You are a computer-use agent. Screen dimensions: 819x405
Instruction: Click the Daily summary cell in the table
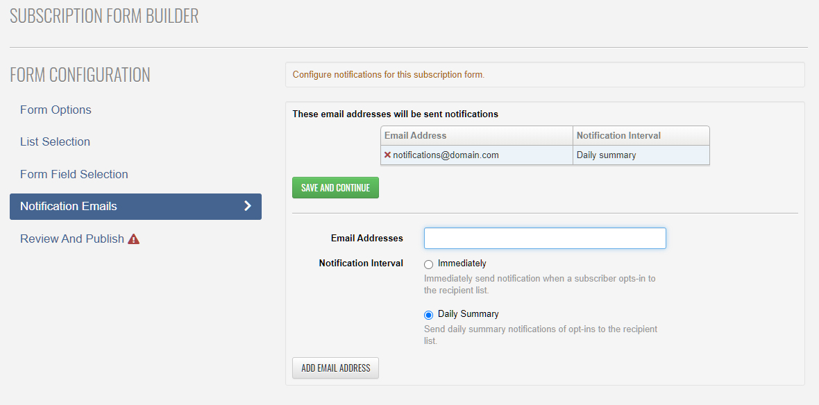[x=606, y=155]
